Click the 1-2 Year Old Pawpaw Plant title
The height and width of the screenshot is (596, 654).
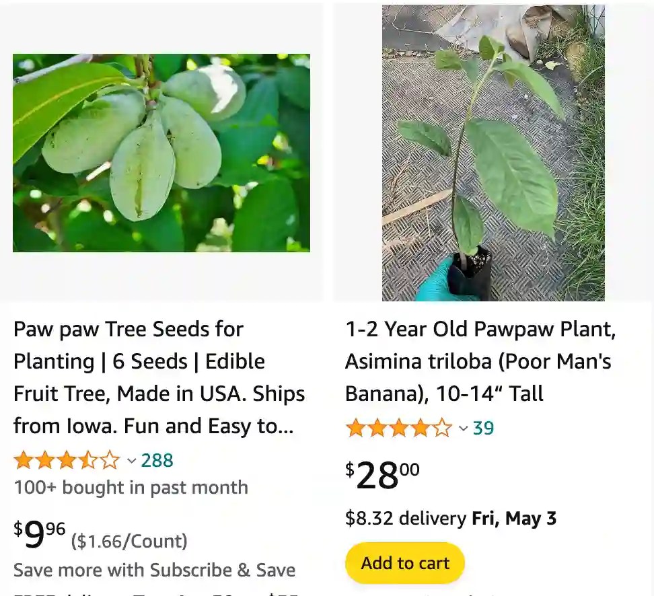[479, 361]
